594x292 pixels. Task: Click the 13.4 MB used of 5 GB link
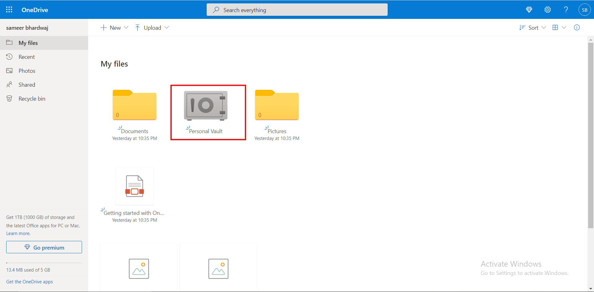point(28,270)
